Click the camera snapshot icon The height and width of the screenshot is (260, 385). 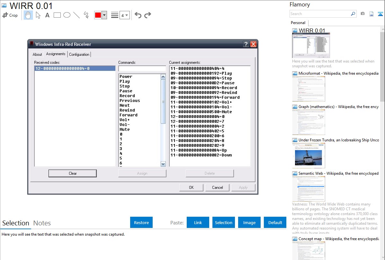click(363, 14)
